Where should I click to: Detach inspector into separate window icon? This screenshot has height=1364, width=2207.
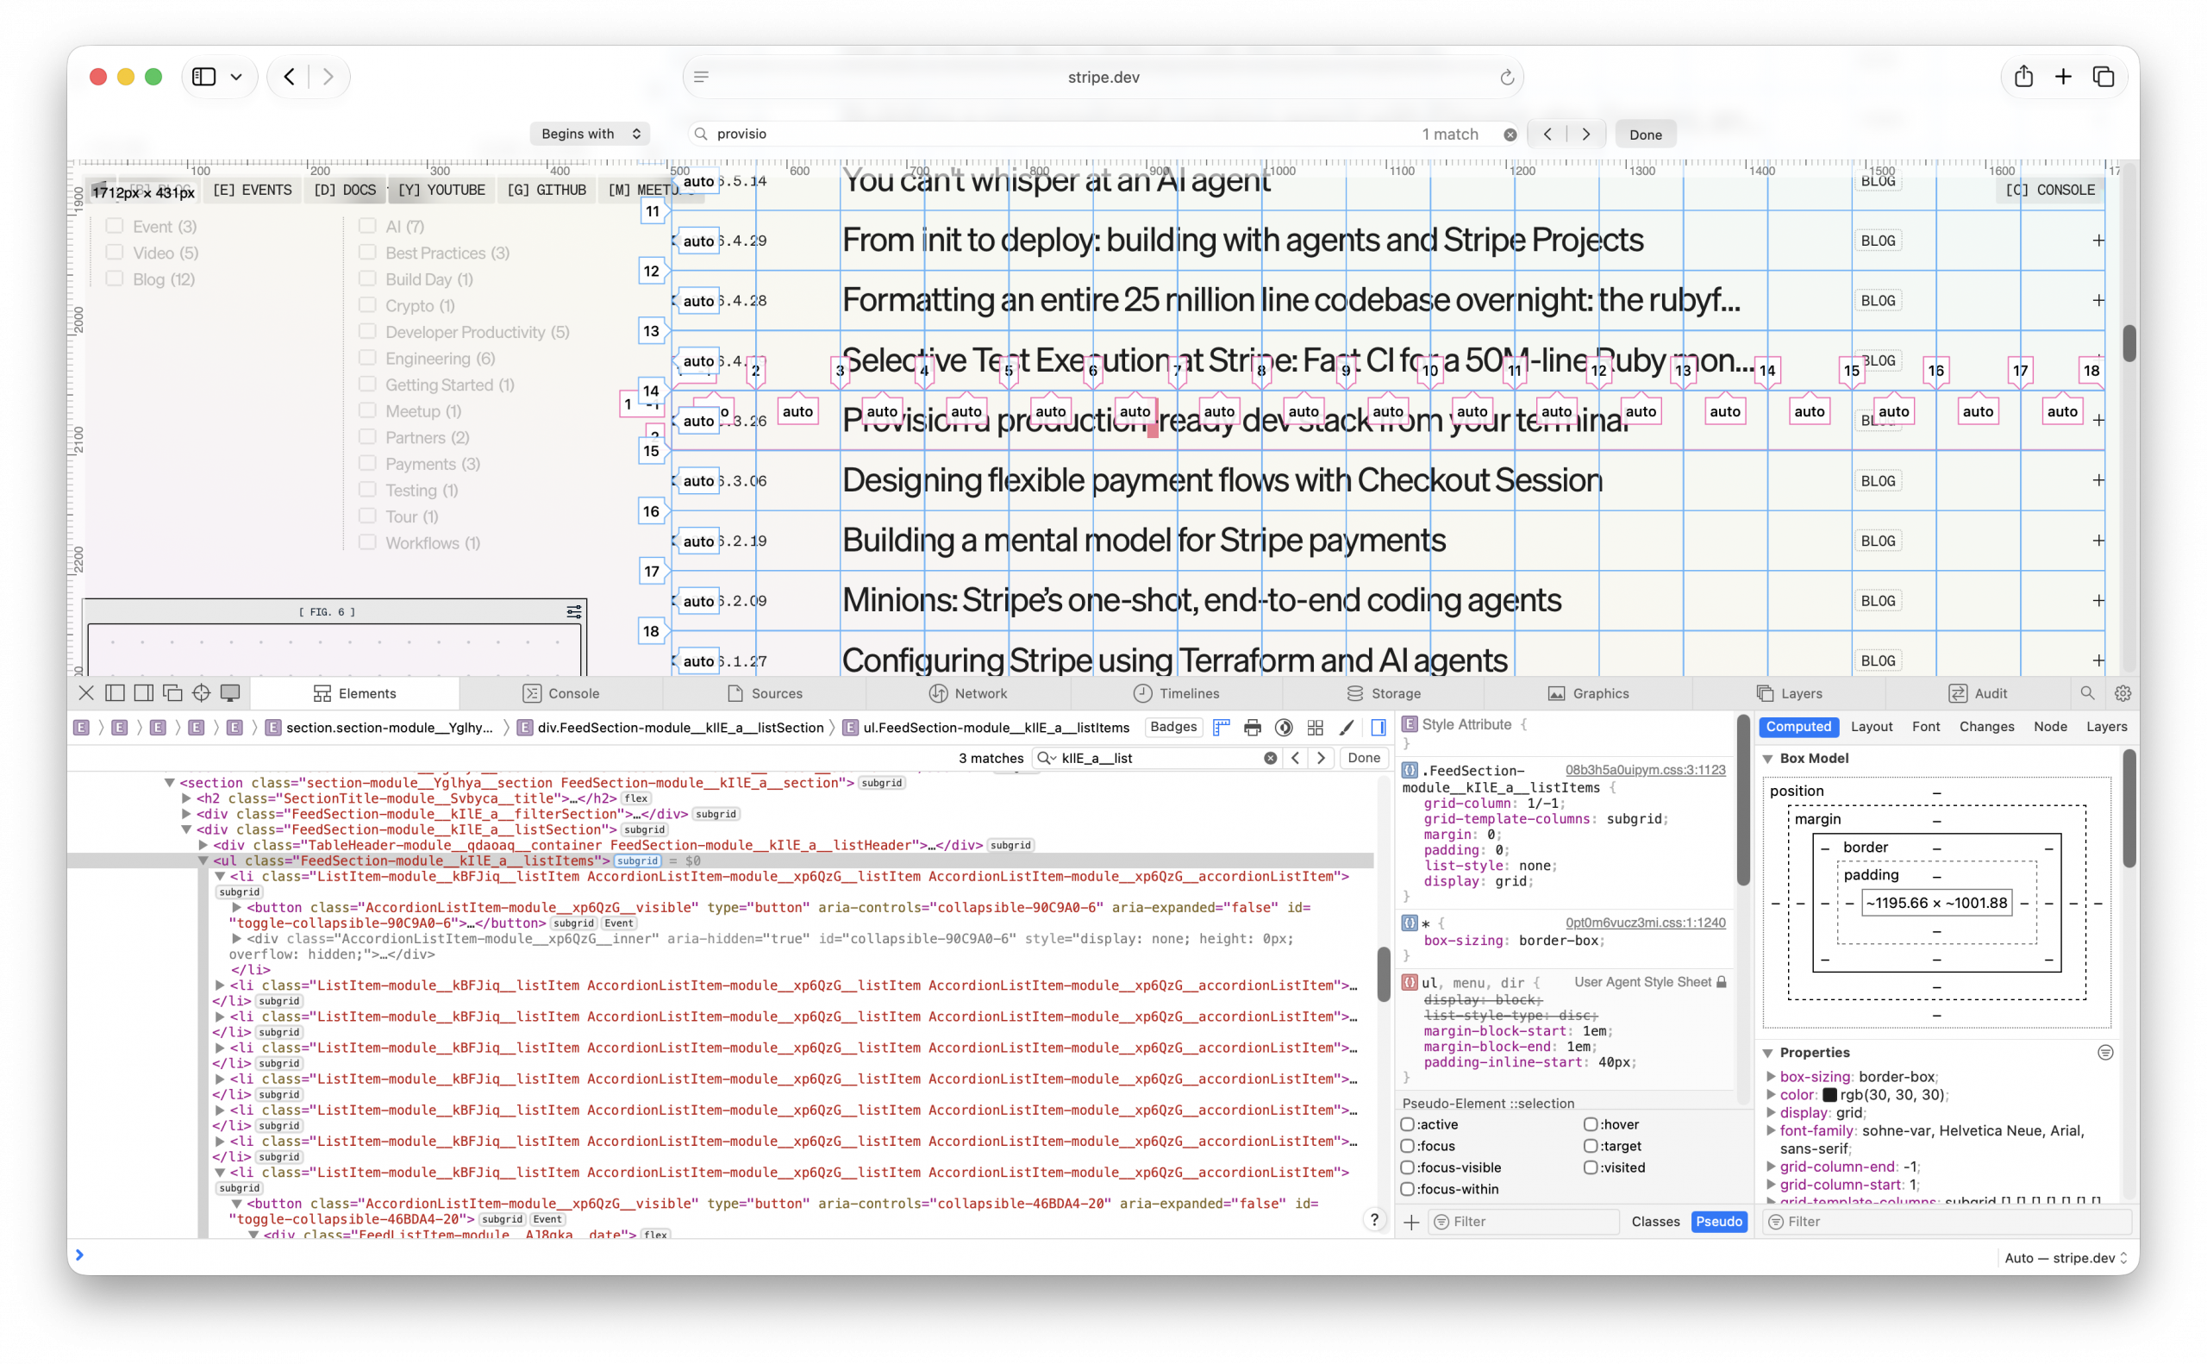pyautogui.click(x=172, y=693)
